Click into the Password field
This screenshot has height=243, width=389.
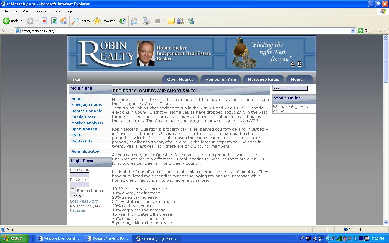coord(80,184)
